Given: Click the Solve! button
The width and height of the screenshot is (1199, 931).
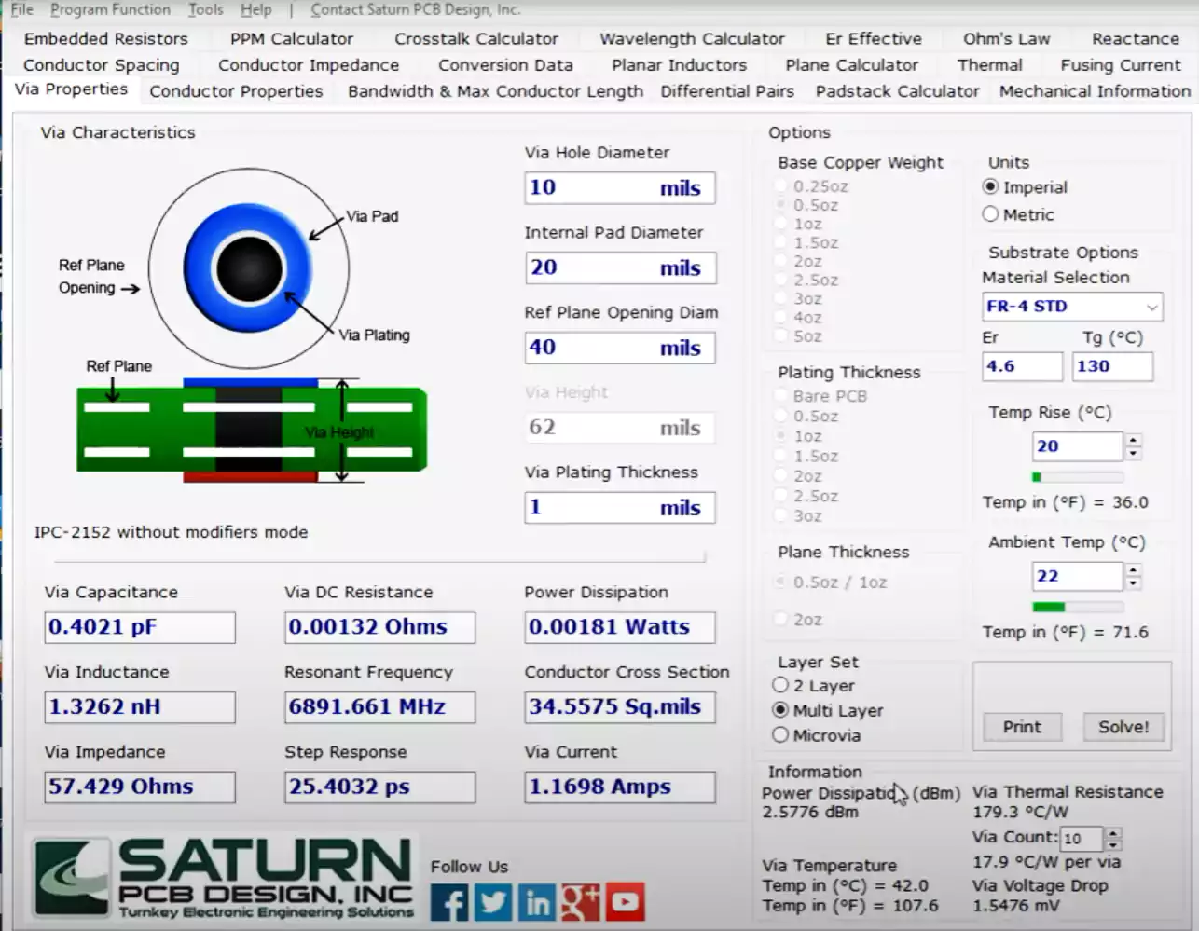Looking at the screenshot, I should 1123,727.
